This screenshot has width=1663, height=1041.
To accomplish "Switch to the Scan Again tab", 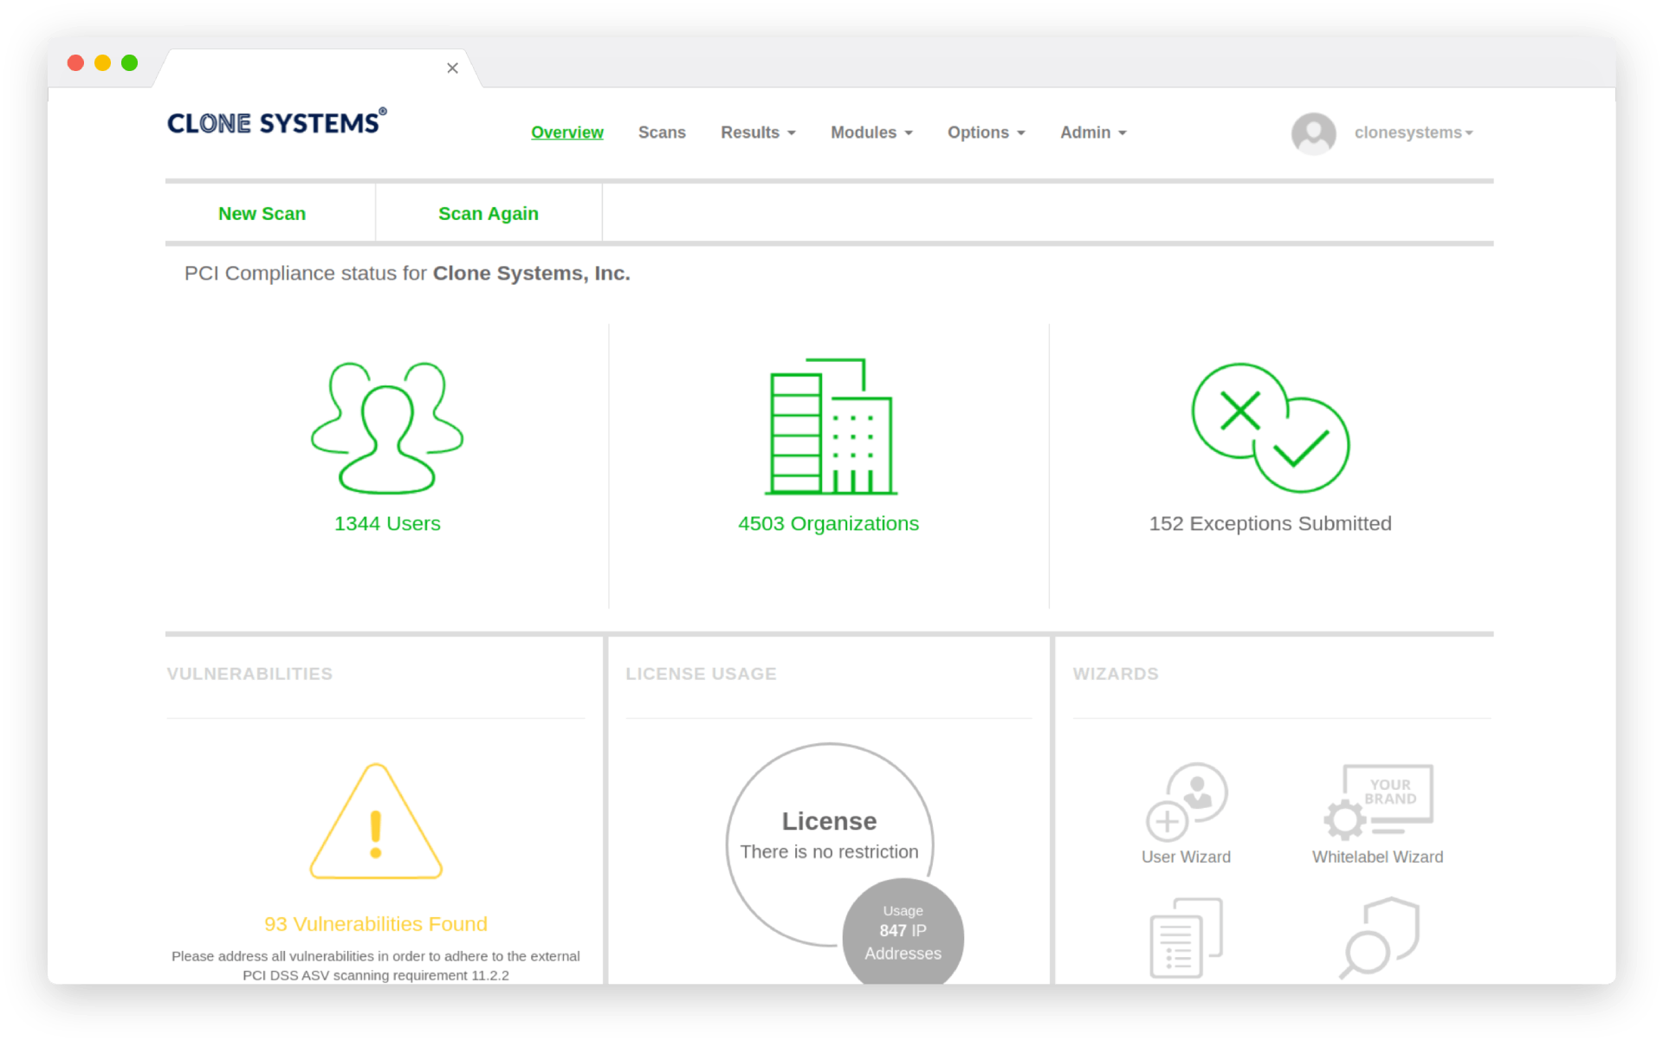I will click(x=488, y=213).
